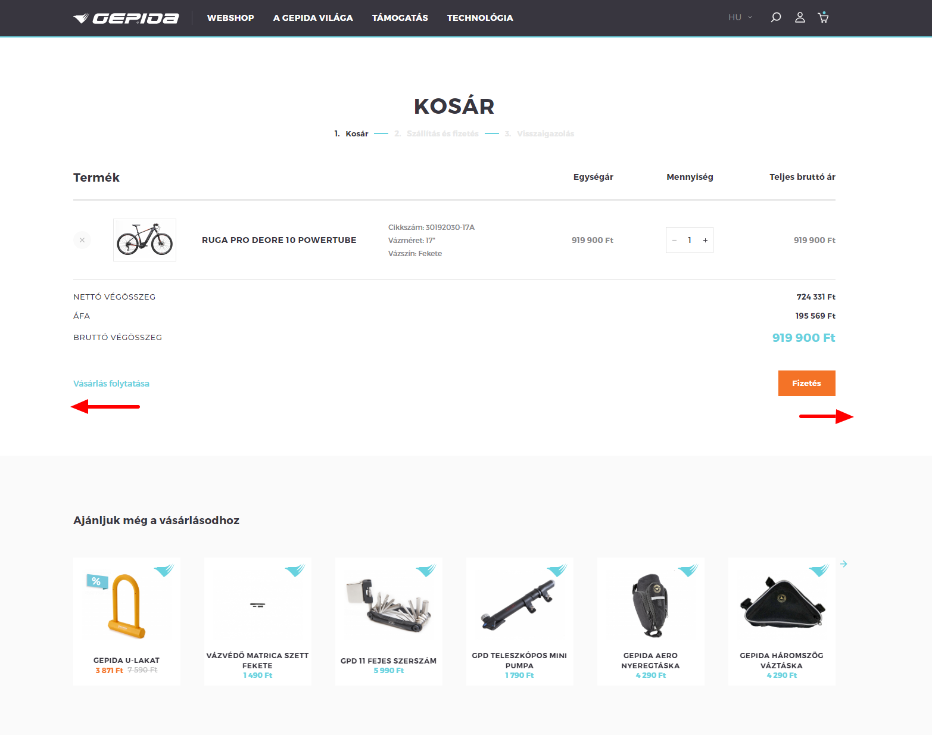This screenshot has height=735, width=932.
Task: Click the bruttó total 919 900 Ft
Action: [x=804, y=338]
